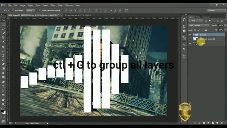Switch to the Paths tab

tap(198, 17)
